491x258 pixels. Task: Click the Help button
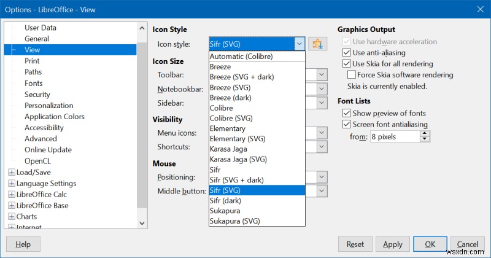tap(23, 244)
